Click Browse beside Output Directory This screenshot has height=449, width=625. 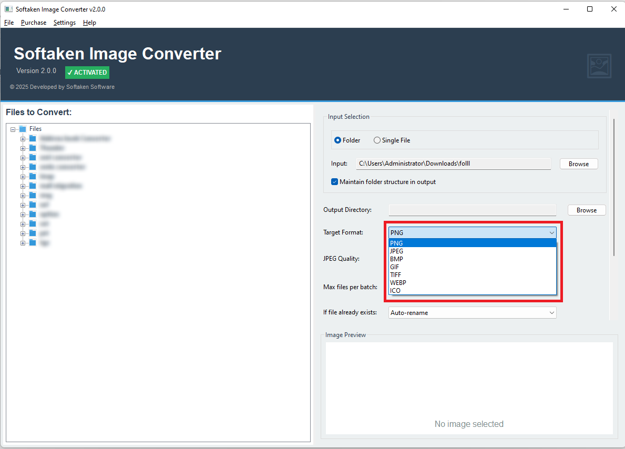(x=586, y=210)
